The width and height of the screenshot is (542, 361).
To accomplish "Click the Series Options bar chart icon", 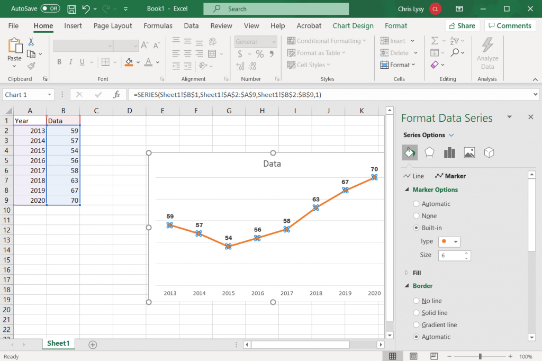I will click(x=449, y=152).
